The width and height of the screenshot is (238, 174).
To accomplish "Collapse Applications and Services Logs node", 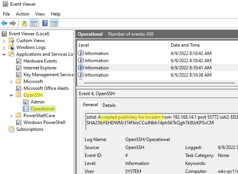I will [x=4, y=55].
